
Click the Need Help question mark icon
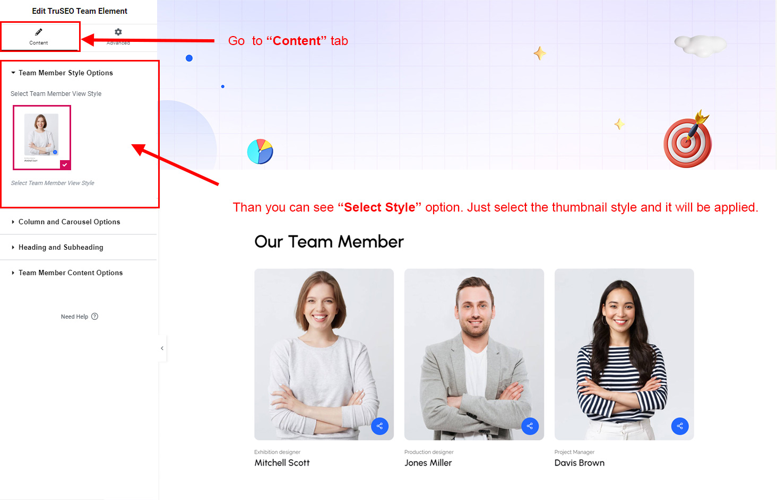[95, 317]
